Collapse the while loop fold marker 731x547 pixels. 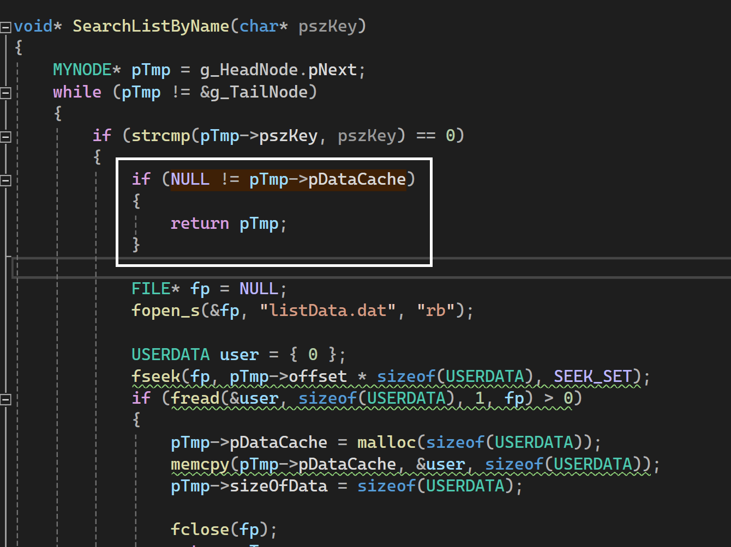5,93
